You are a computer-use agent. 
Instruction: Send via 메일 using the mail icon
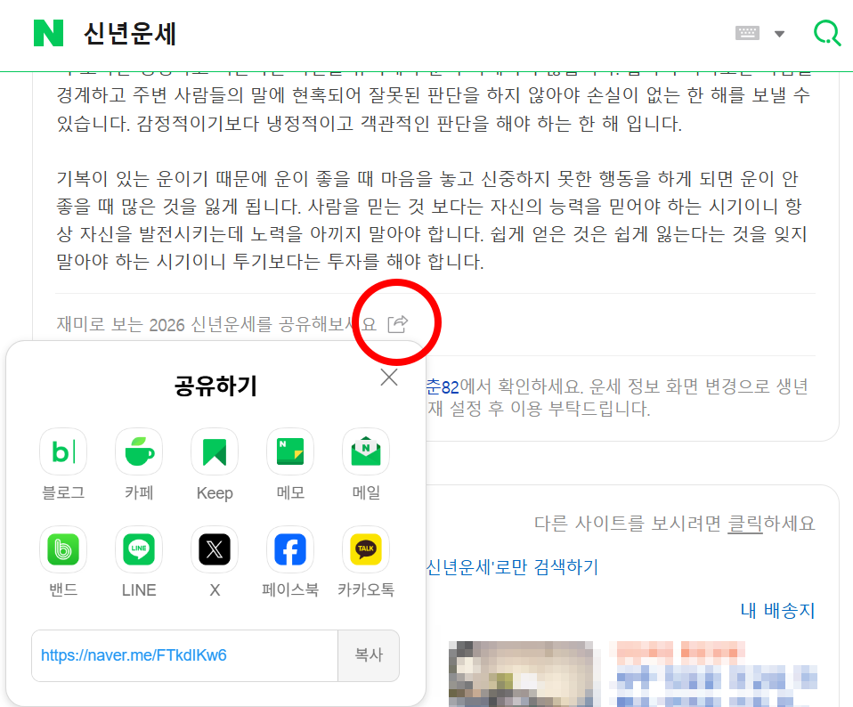[365, 451]
